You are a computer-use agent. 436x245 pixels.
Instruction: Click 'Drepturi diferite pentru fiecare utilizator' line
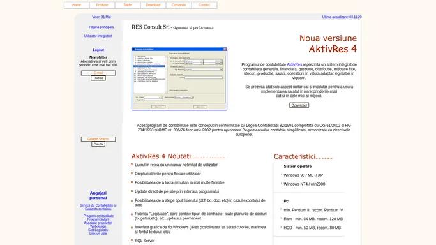pos(168,174)
